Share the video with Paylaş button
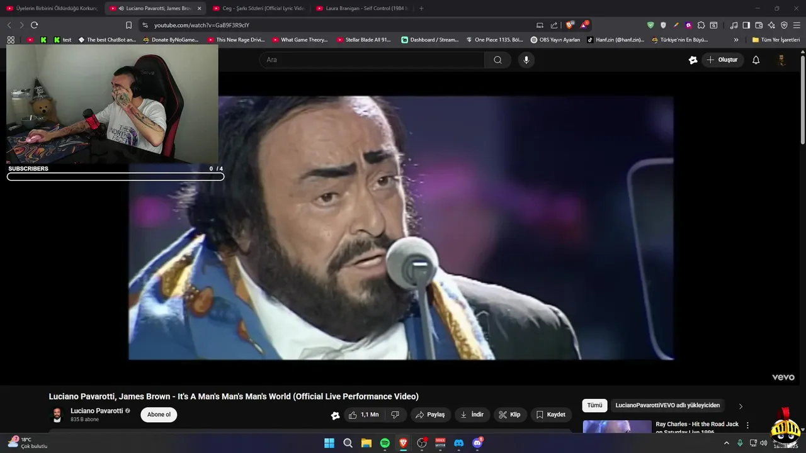Image resolution: width=806 pixels, height=453 pixels. [x=430, y=415]
